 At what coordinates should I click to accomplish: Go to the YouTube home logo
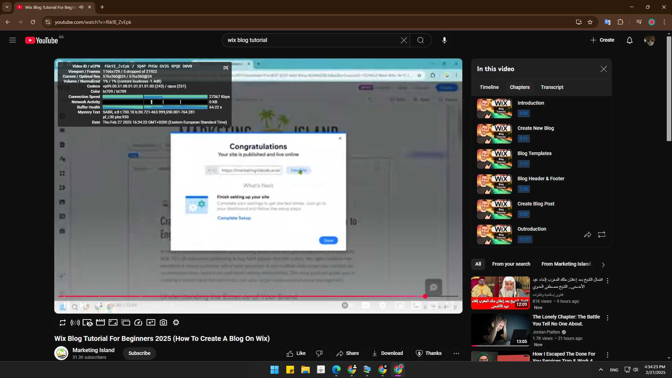(x=41, y=40)
